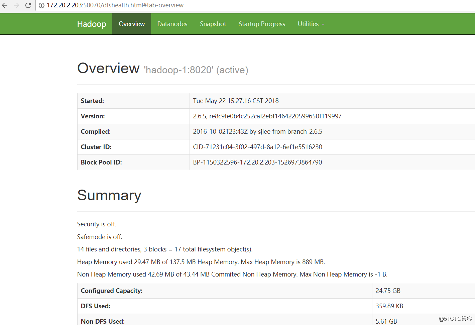Select the Configured Capacity: label
Image resolution: width=475 pixels, height=325 pixels.
tap(112, 291)
